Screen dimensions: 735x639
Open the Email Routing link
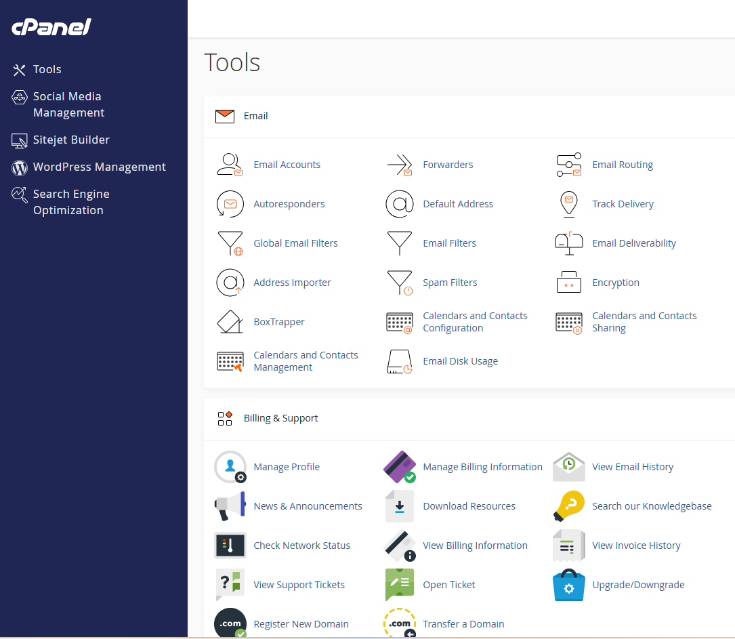pyautogui.click(x=623, y=165)
